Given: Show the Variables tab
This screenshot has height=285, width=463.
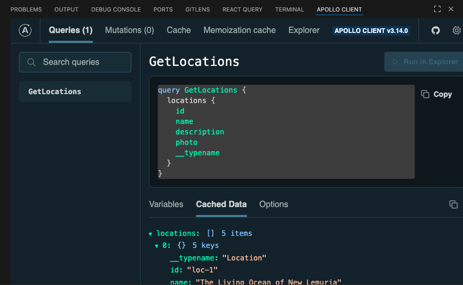Looking at the screenshot, I should click(x=166, y=204).
